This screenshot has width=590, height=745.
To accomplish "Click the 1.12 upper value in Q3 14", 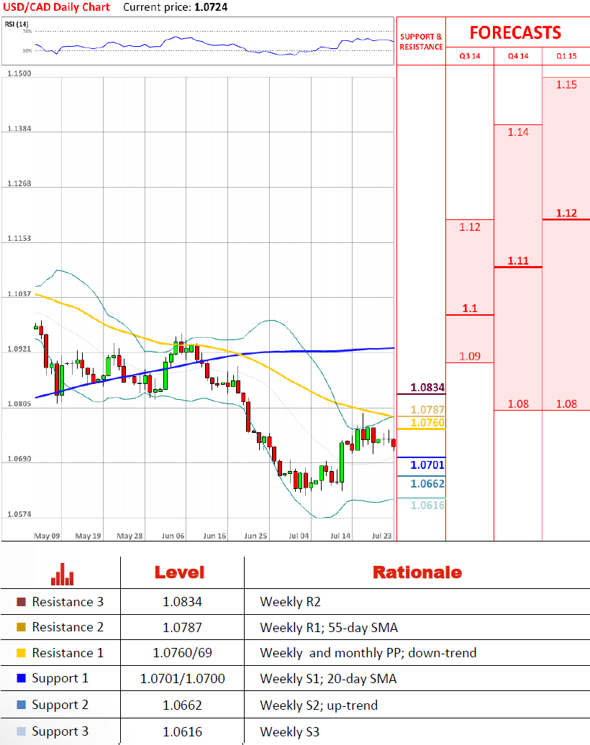I will [470, 227].
